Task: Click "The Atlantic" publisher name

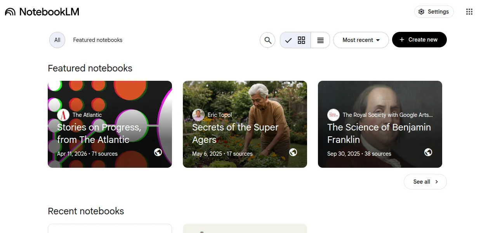Action: tap(87, 115)
